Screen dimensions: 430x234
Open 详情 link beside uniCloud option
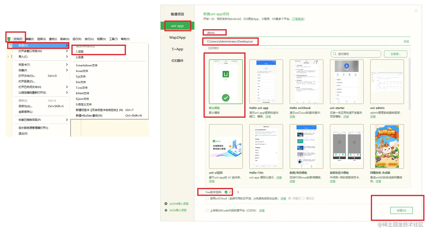point(283,199)
